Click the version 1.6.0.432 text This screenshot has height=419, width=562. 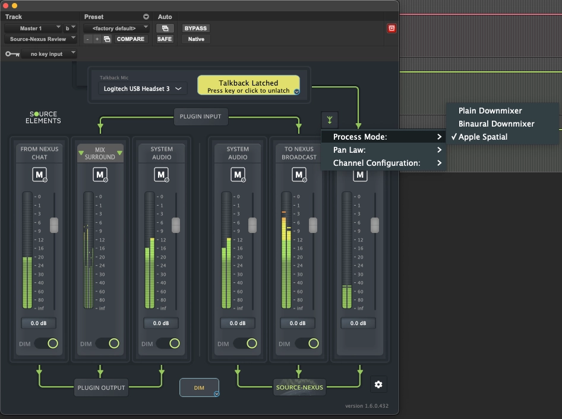coord(367,406)
